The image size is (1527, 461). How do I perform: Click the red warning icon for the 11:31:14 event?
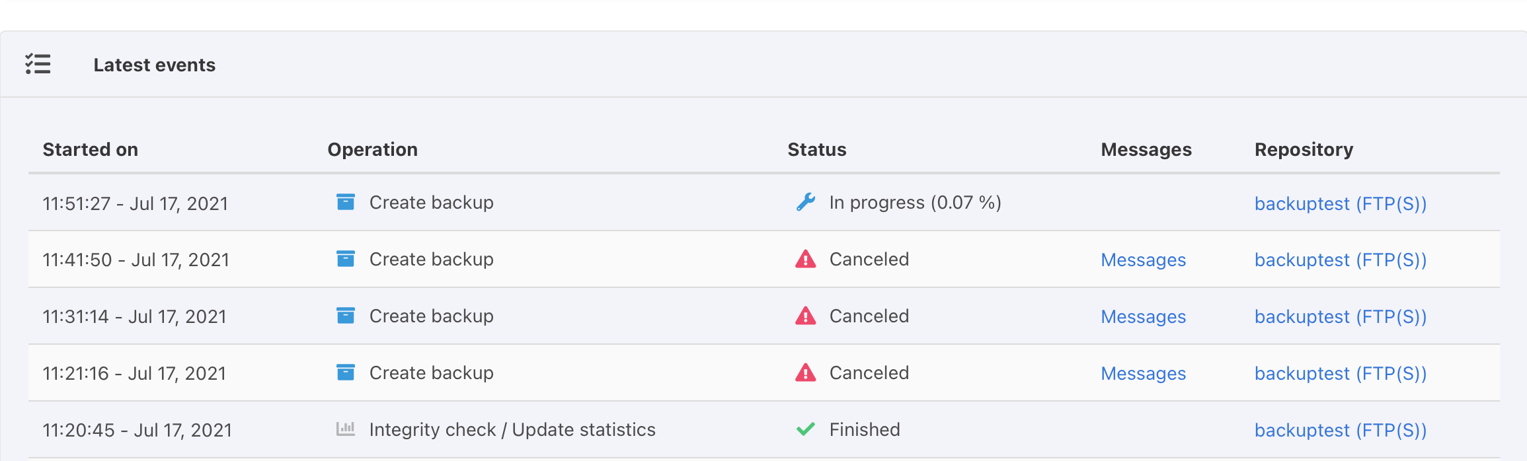[805, 316]
